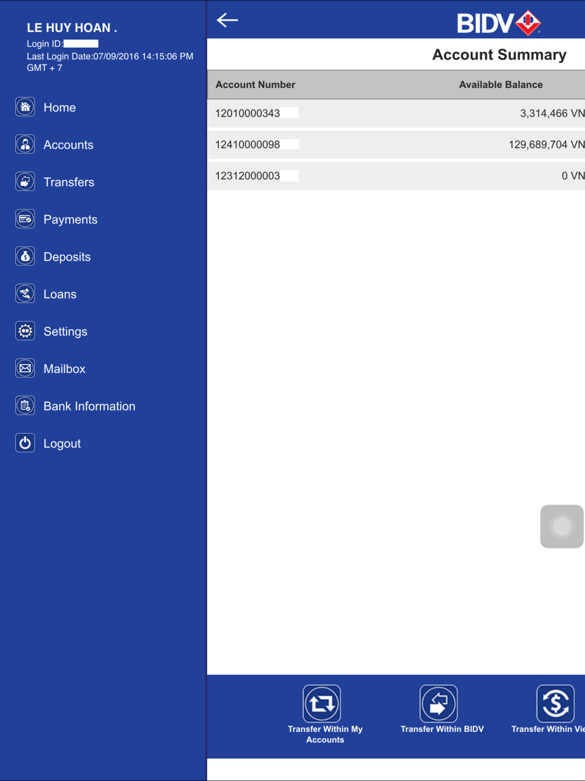The height and width of the screenshot is (781, 585).
Task: Open the Deposits menu item
Action: [x=67, y=257]
